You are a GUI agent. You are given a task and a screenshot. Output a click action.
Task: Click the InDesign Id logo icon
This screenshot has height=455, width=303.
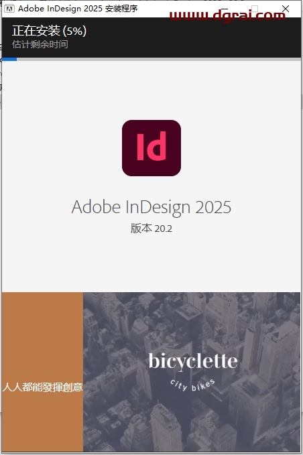[x=151, y=148]
